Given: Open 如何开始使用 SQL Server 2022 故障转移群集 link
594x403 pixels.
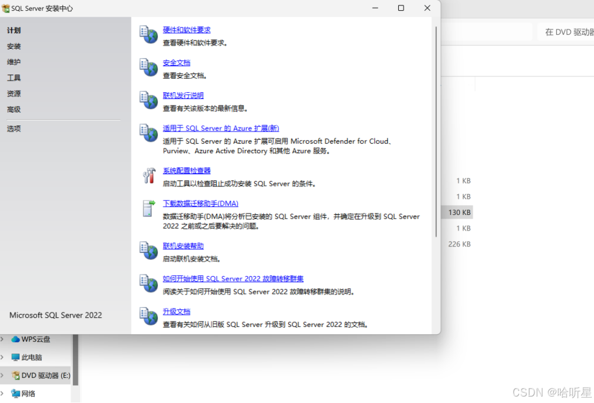Looking at the screenshot, I should point(233,279).
